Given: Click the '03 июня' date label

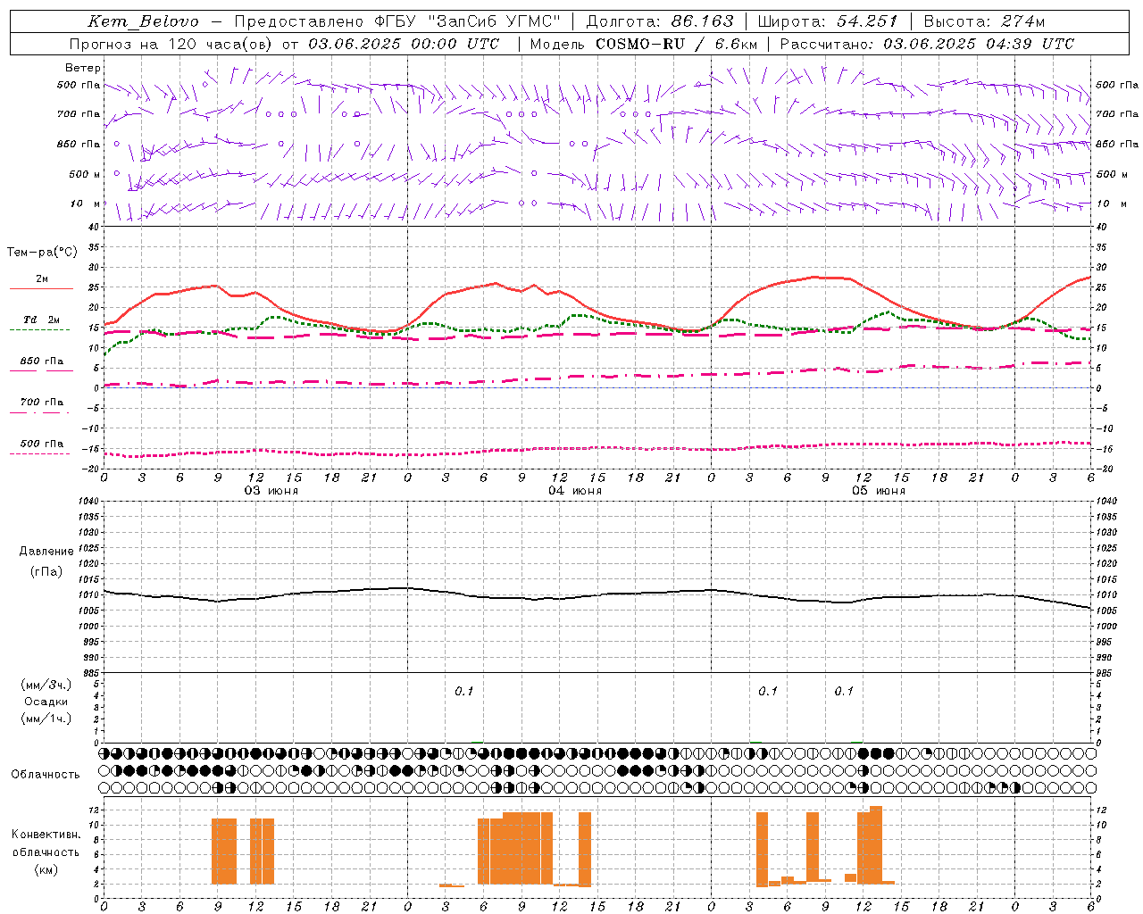Looking at the screenshot, I should click(271, 491).
